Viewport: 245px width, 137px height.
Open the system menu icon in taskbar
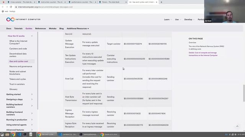[x=2, y=134]
